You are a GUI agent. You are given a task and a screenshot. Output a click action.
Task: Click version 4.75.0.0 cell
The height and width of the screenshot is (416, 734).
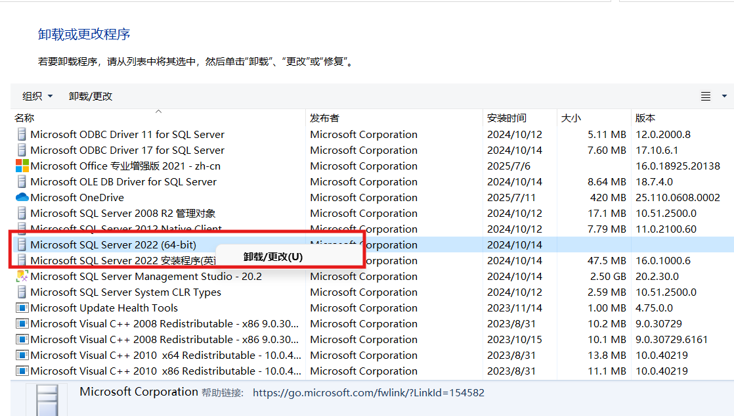pyautogui.click(x=654, y=308)
